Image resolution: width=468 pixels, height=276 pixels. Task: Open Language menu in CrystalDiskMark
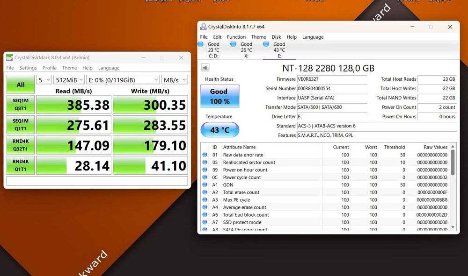pyautogui.click(x=109, y=68)
